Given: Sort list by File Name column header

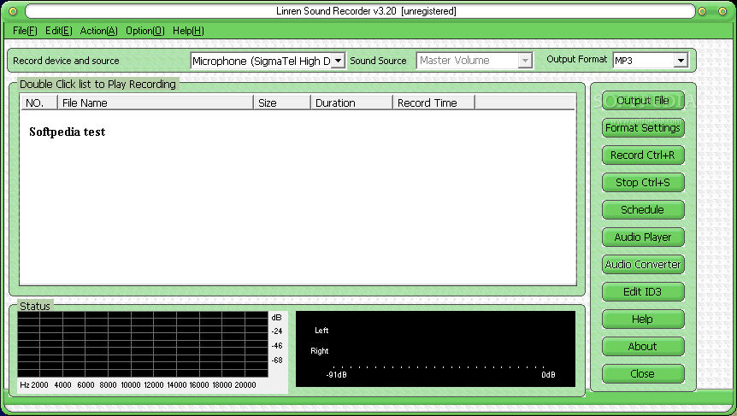Looking at the screenshot, I should coord(156,103).
